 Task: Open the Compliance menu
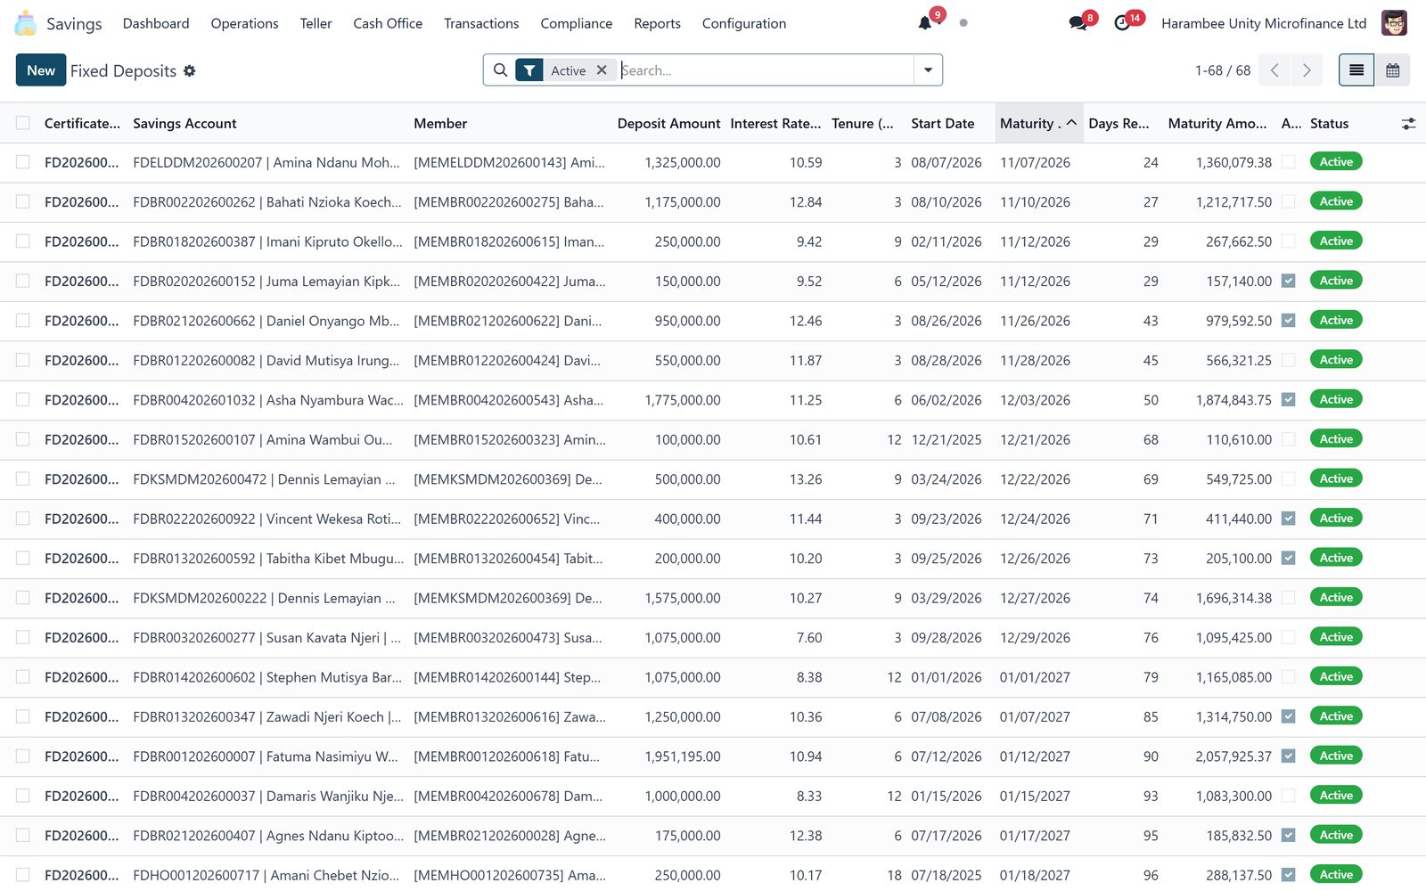pyautogui.click(x=576, y=23)
